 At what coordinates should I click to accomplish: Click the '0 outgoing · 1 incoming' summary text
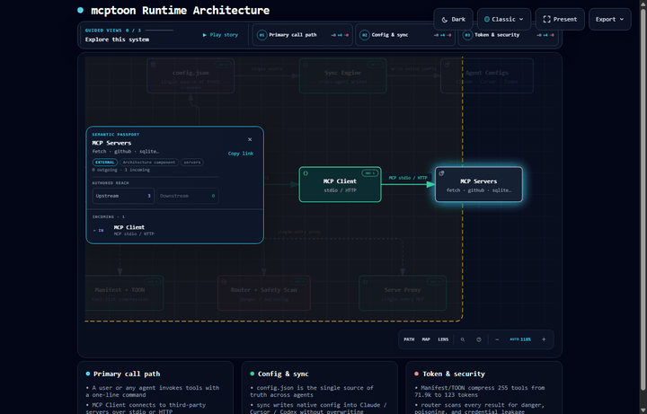click(x=121, y=170)
